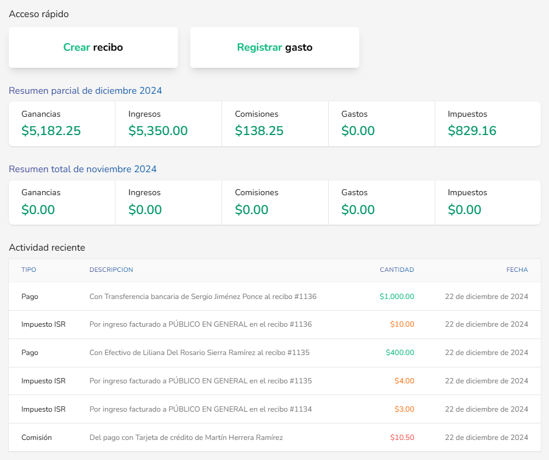The width and height of the screenshot is (549, 460).
Task: Select the December Impuestos value $829.16
Action: (472, 131)
